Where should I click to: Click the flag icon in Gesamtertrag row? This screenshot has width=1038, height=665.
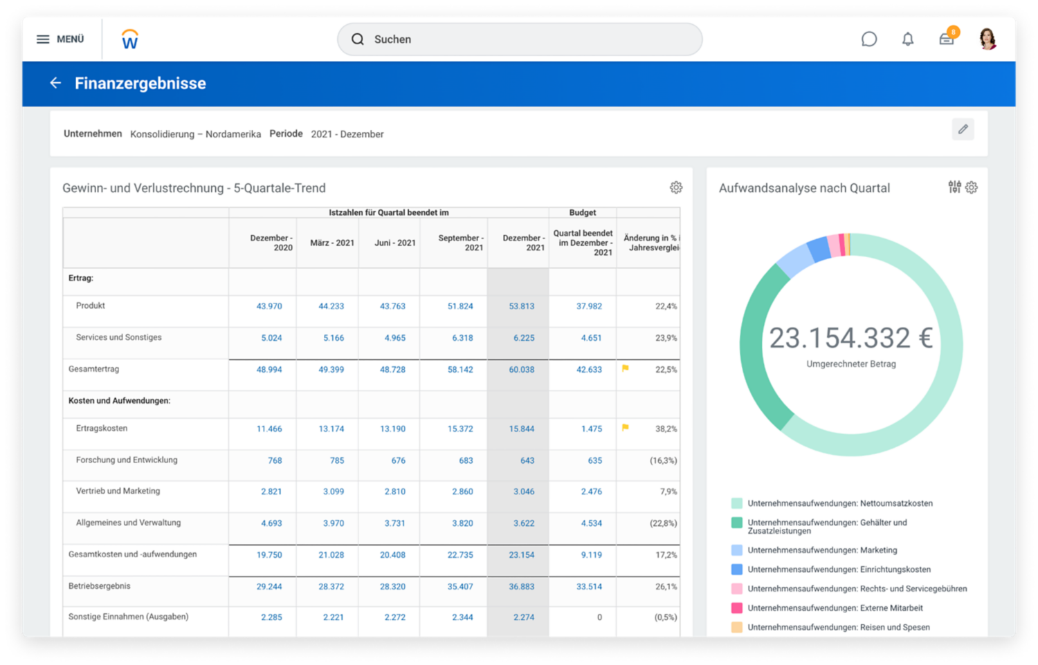[626, 368]
